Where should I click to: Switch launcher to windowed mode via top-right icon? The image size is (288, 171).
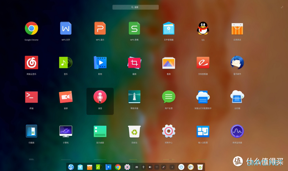[282, 7]
